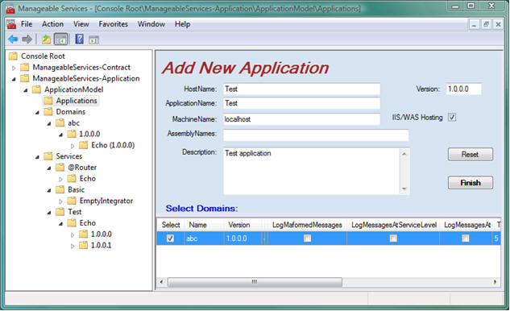The width and height of the screenshot is (510, 311).
Task: Toggle the Show/Hide Action Pane icon
Action: (94, 39)
